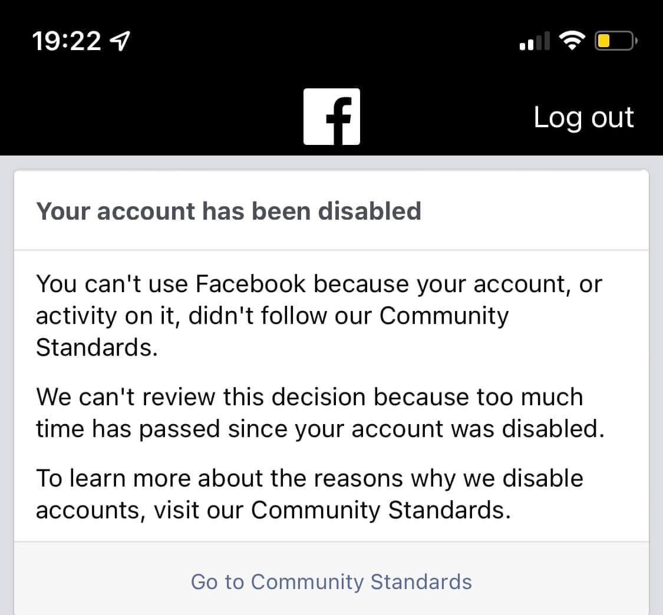The width and height of the screenshot is (663, 615).
Task: Log out of the disabled account
Action: coord(583,117)
